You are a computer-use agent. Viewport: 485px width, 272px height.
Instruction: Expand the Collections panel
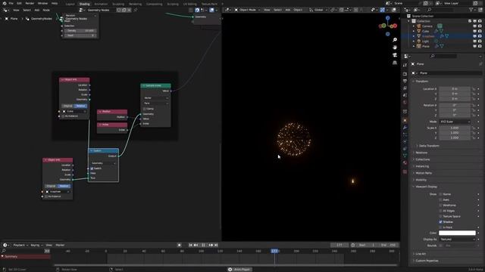point(423,159)
